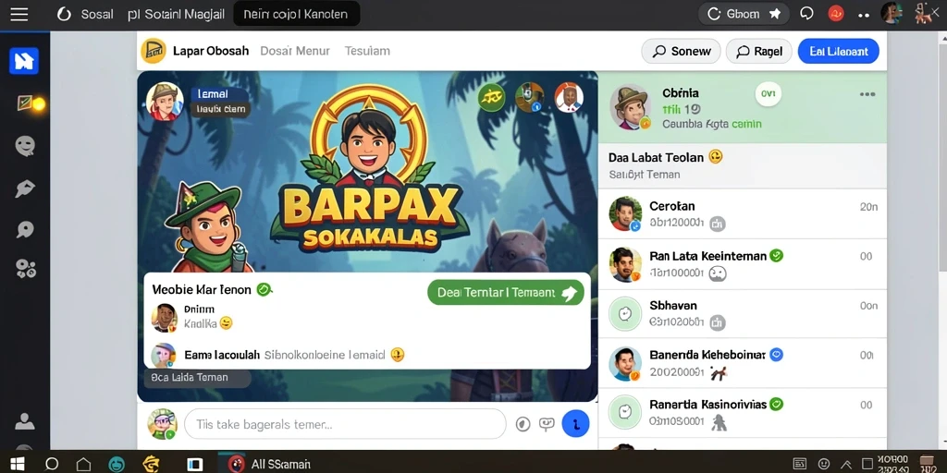Open the taskbar search circle icon
The width and height of the screenshot is (947, 473).
[x=52, y=464]
